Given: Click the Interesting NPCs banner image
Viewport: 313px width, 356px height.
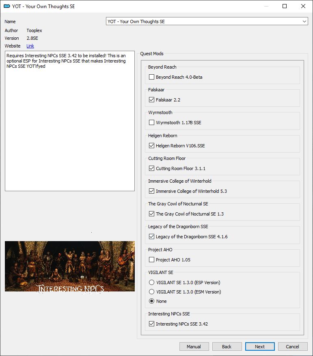Looking at the screenshot, I should [x=70, y=266].
